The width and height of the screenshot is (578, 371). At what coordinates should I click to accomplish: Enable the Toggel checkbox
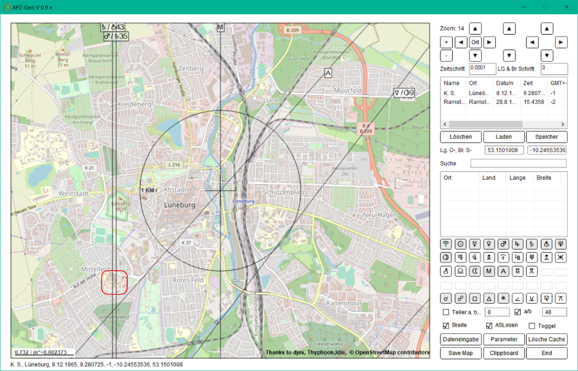point(532,325)
